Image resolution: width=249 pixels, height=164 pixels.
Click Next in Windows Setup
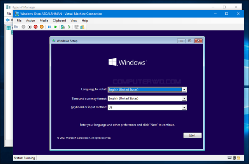[x=193, y=135]
